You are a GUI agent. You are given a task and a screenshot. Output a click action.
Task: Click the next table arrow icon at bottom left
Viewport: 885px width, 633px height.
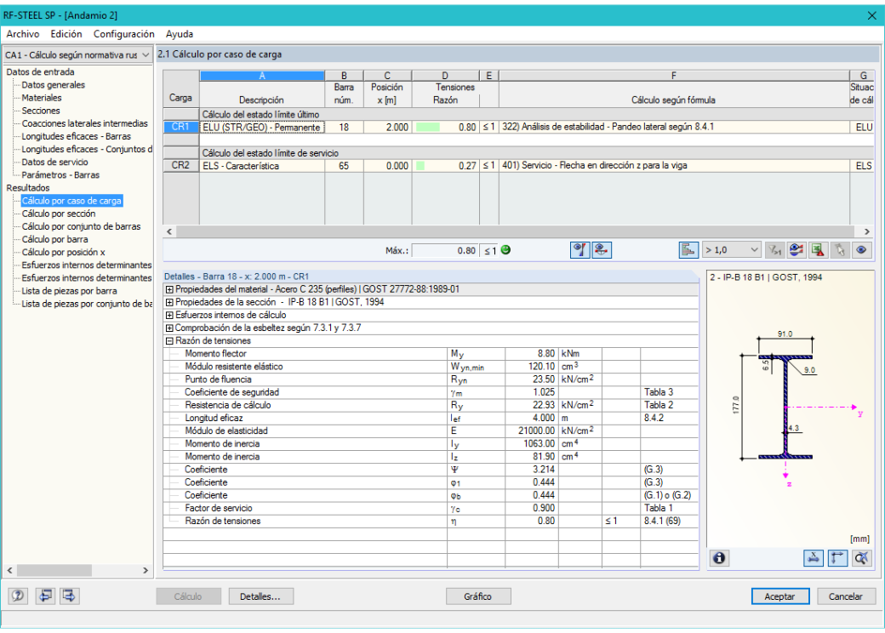point(69,596)
